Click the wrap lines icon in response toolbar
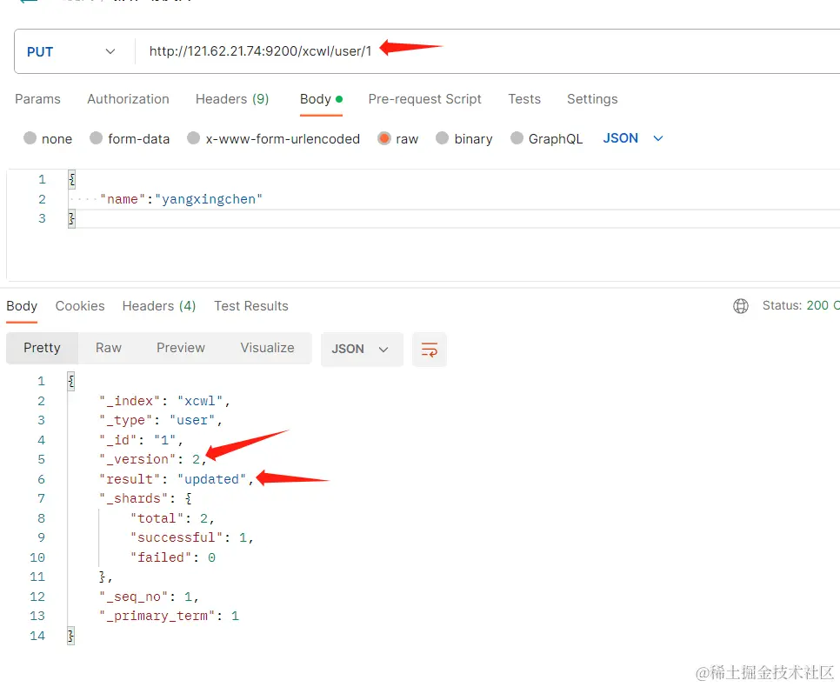Viewport: 840px width, 687px height. 429,350
